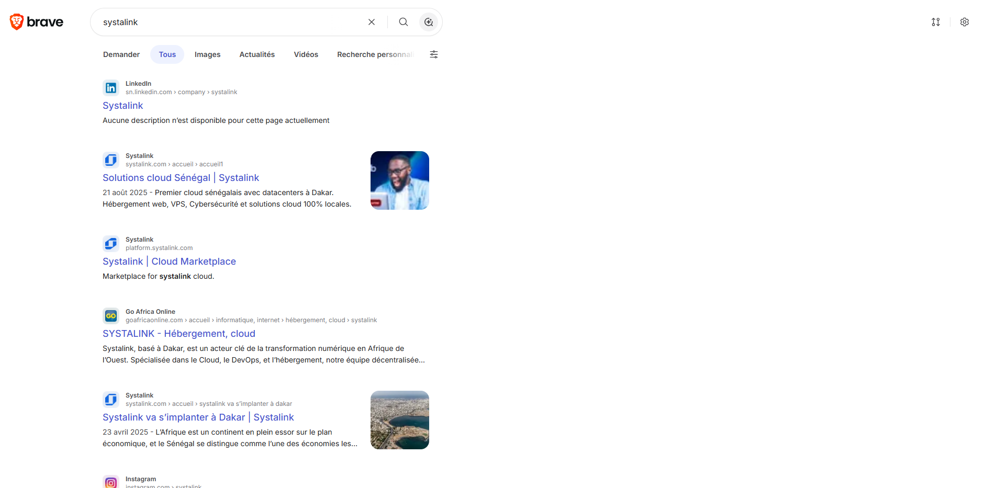Clear the search field with X icon

point(372,22)
